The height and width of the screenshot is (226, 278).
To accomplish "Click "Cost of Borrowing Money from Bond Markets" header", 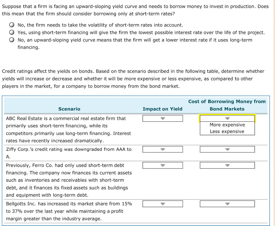I will click(227, 105).
